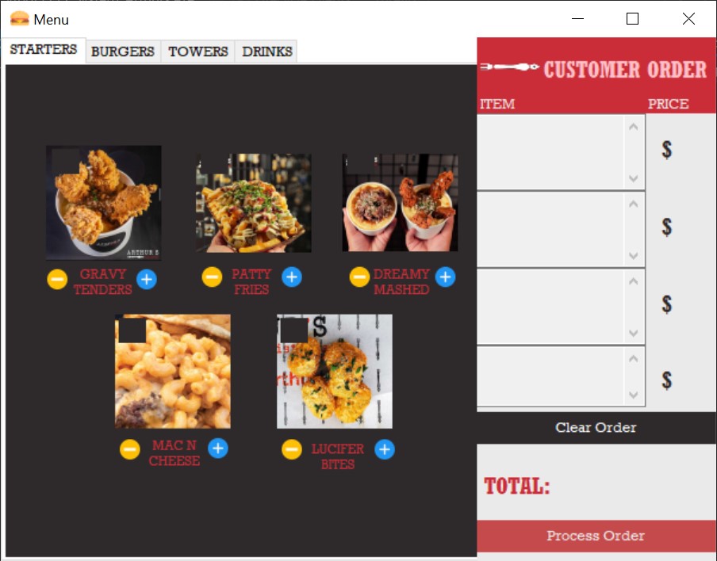717x561 pixels.
Task: Remove Gravy Tenders with the yellow minus
Action: [57, 279]
